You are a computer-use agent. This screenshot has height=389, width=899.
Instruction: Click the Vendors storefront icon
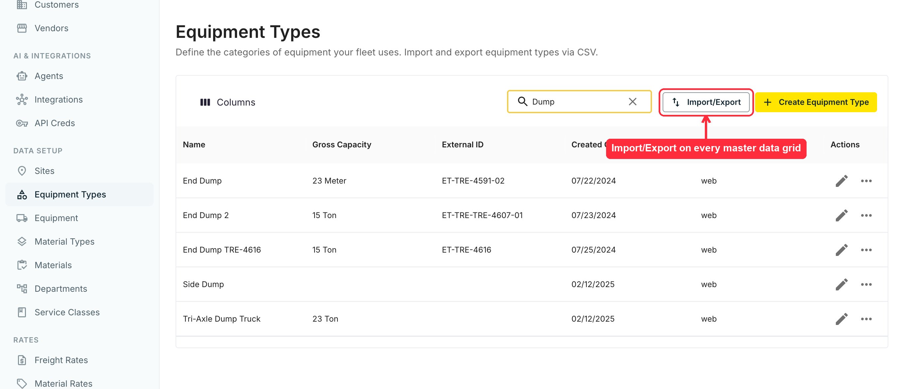[22, 28]
